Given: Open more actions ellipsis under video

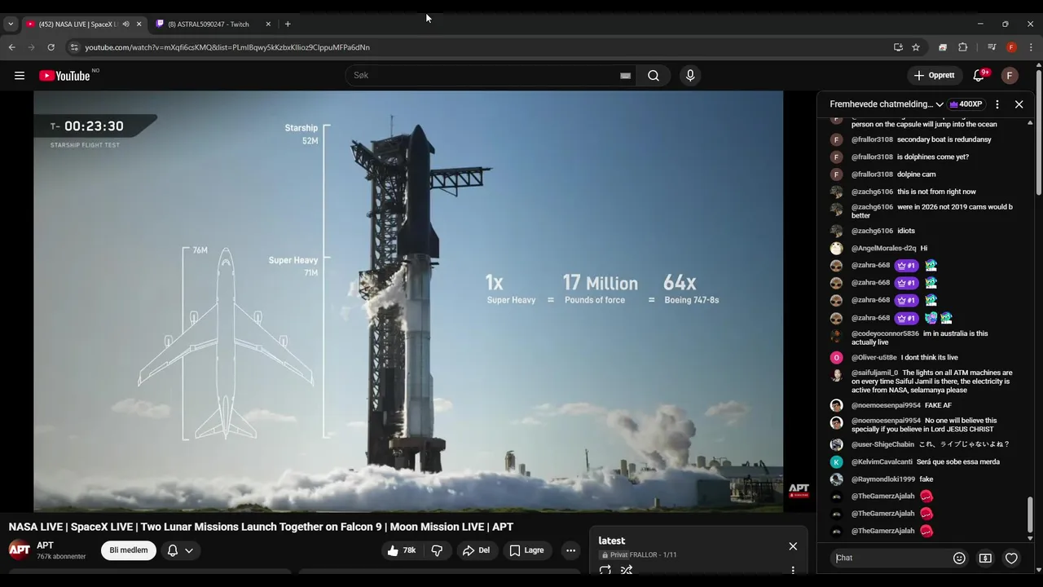Looking at the screenshot, I should tap(570, 550).
